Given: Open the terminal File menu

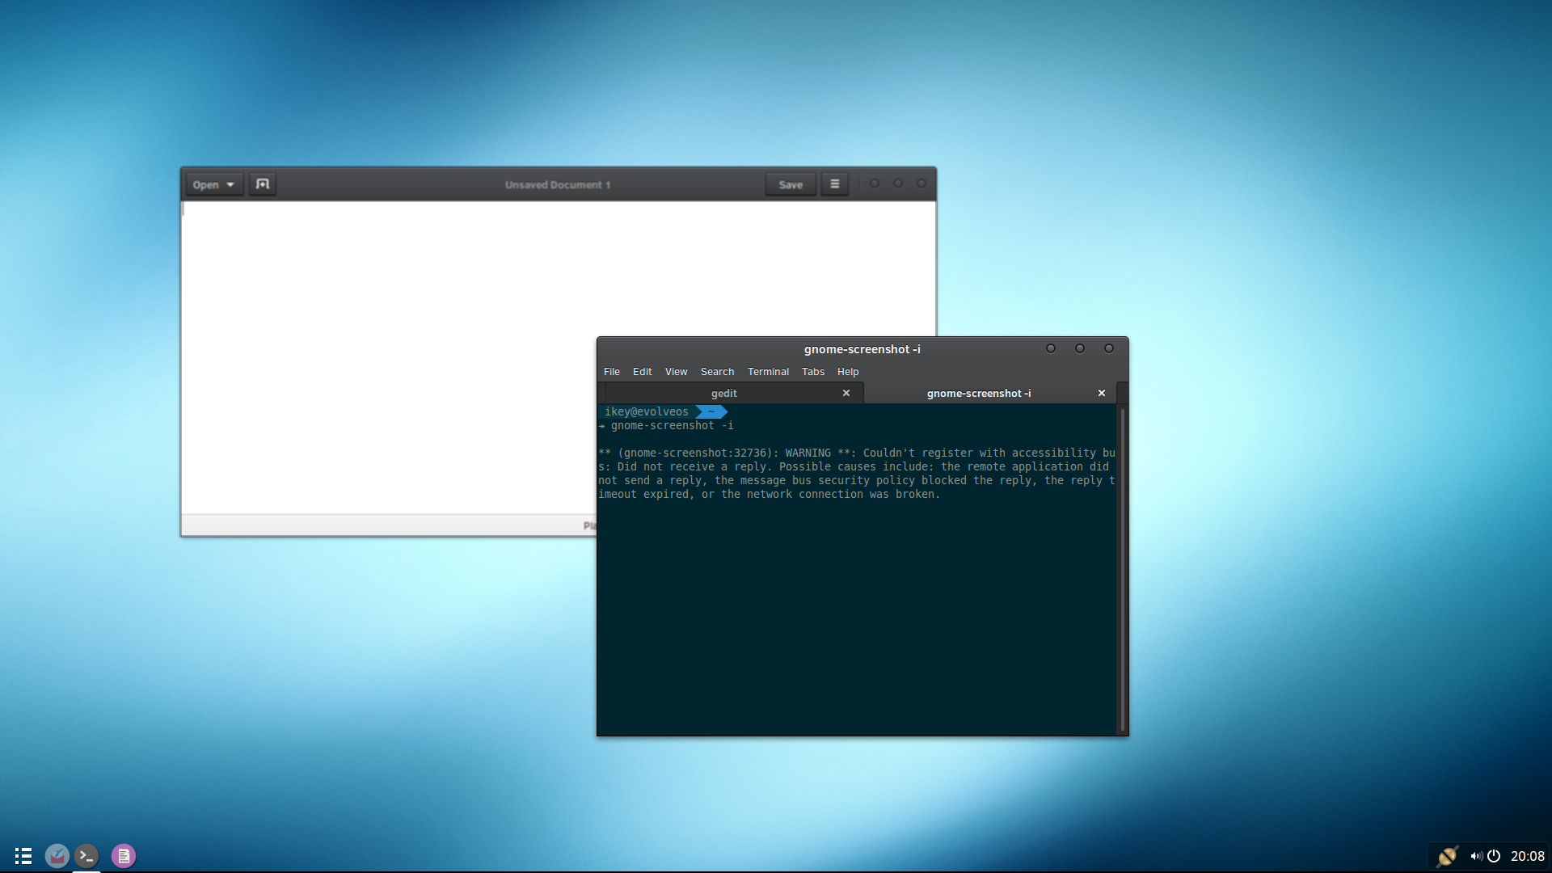Looking at the screenshot, I should click(612, 372).
